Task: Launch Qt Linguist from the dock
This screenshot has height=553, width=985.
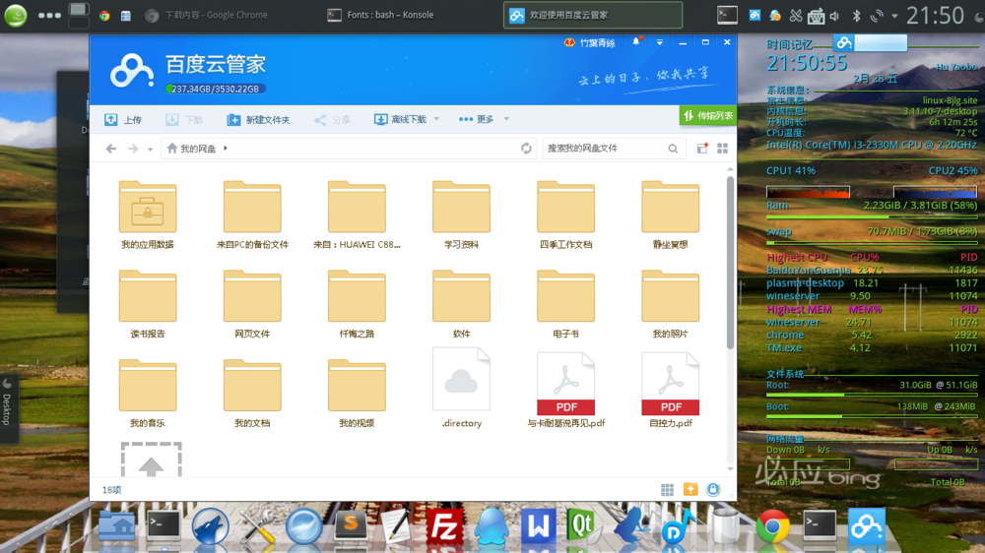Action: point(581,526)
